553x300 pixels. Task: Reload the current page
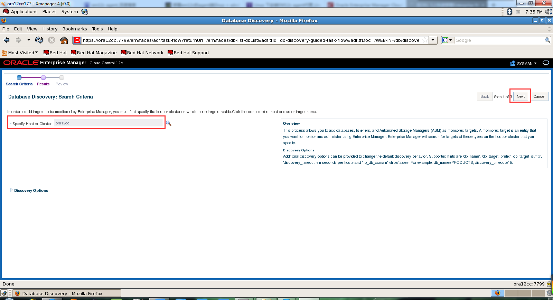click(39, 40)
